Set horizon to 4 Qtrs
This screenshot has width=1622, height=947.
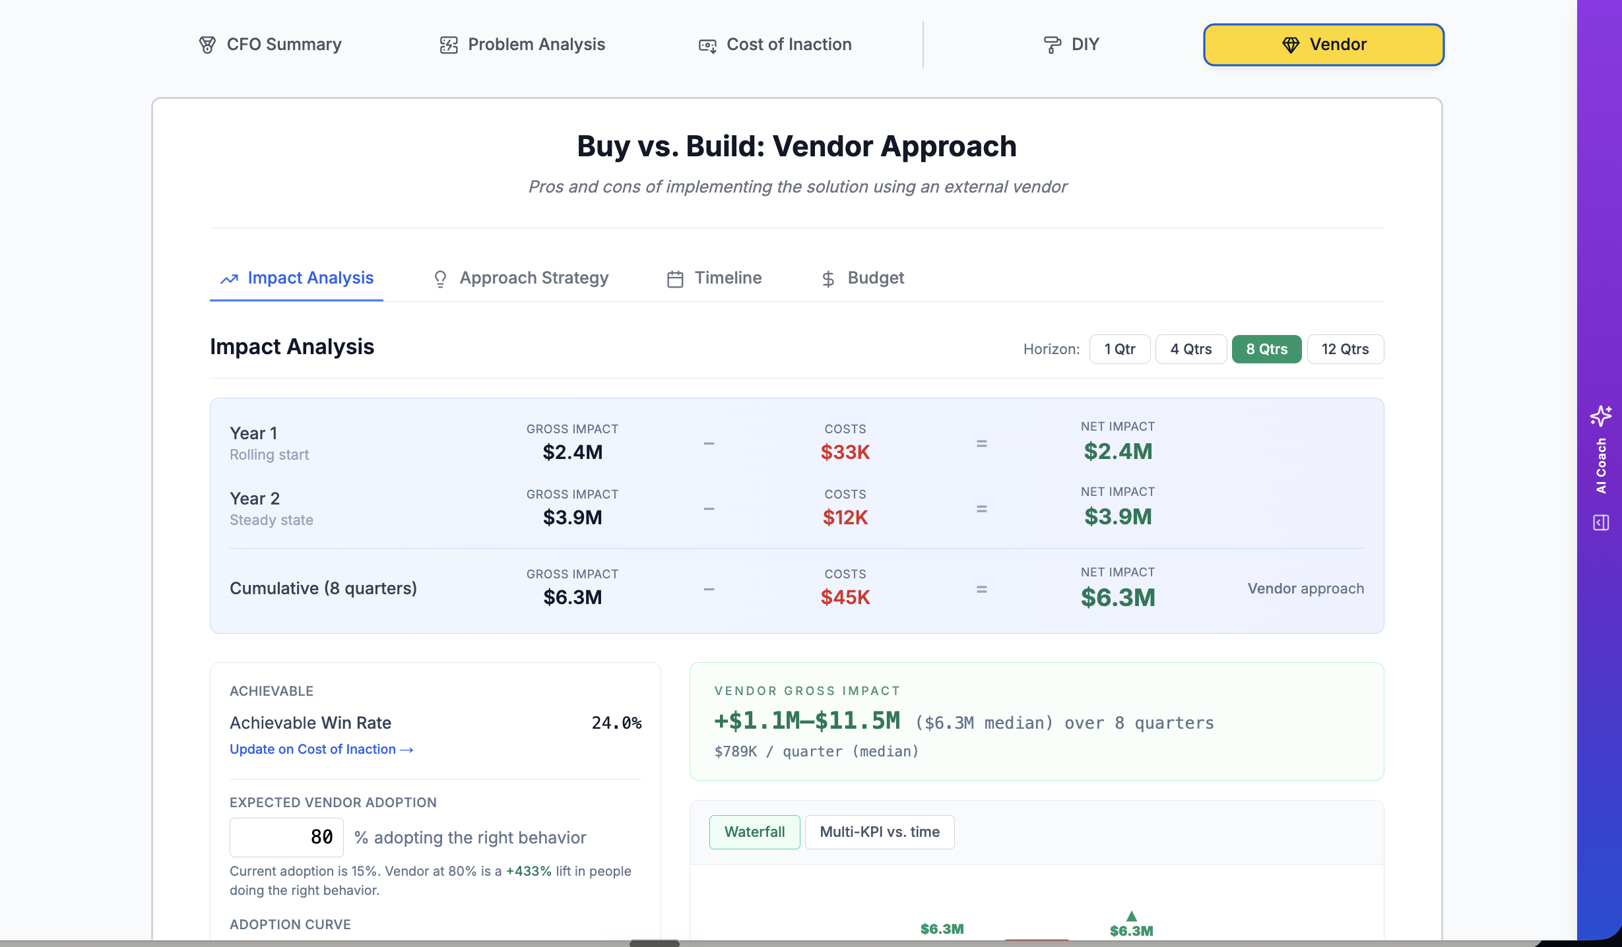pyautogui.click(x=1191, y=349)
